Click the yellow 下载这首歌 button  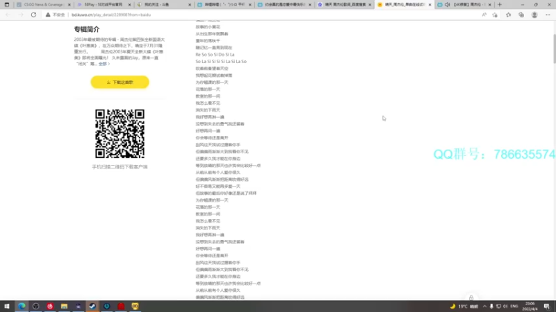[120, 82]
